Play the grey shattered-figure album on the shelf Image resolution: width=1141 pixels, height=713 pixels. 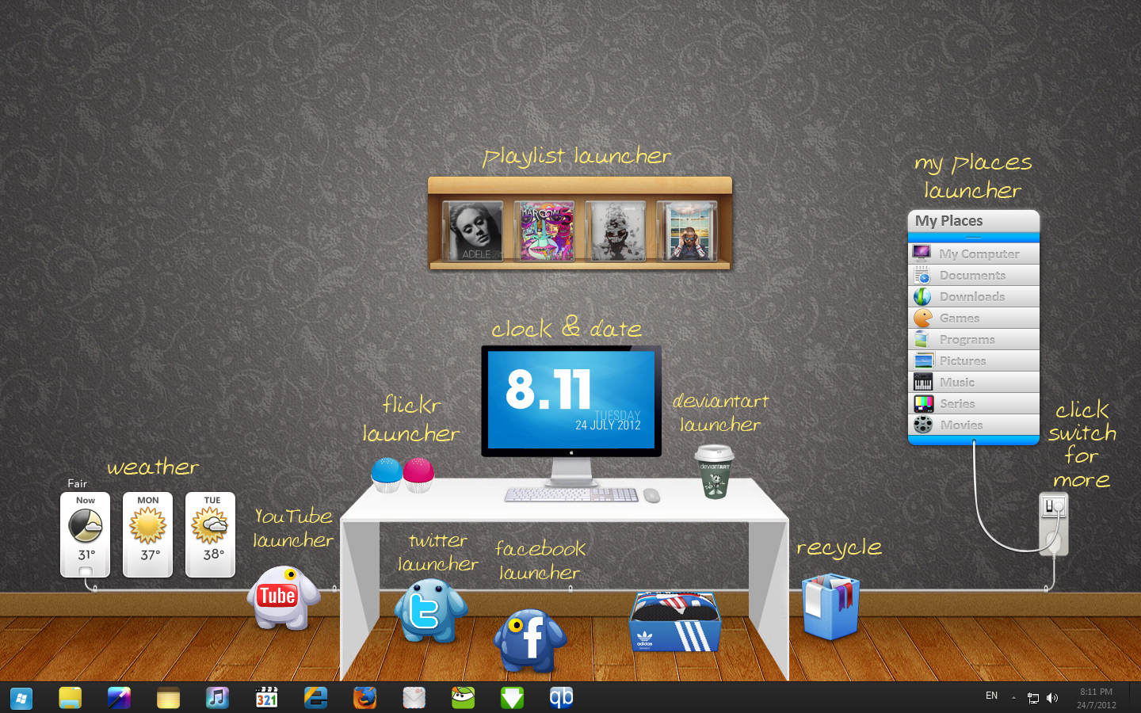(x=616, y=231)
